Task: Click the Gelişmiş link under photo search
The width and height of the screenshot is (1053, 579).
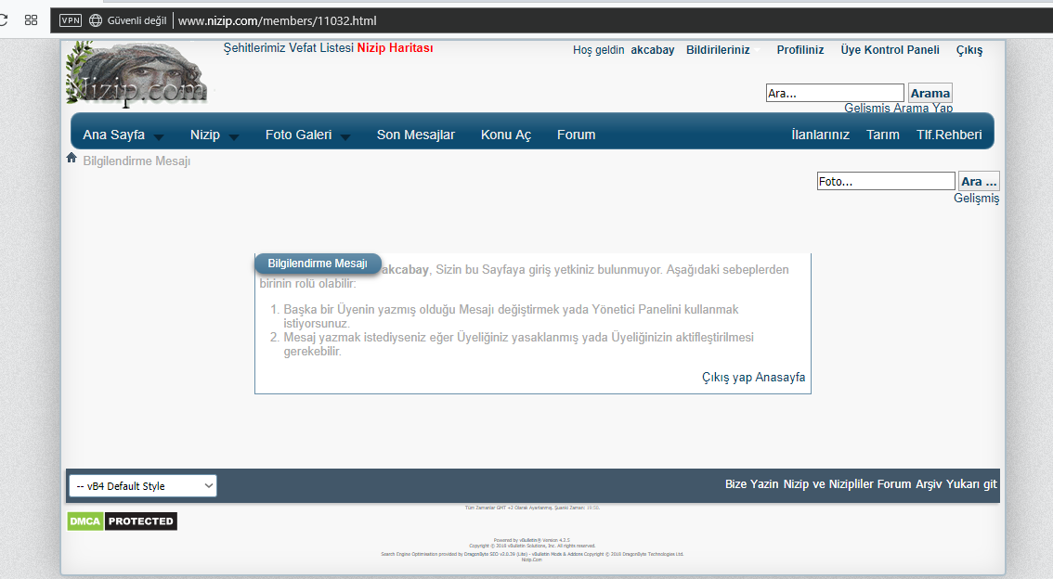Action: coord(977,198)
